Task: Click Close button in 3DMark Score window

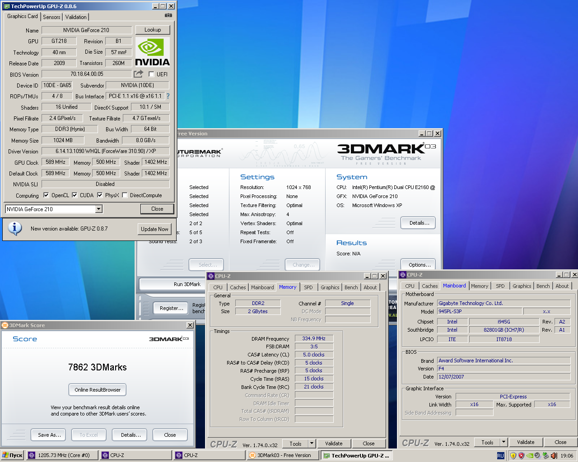Action: click(x=170, y=435)
